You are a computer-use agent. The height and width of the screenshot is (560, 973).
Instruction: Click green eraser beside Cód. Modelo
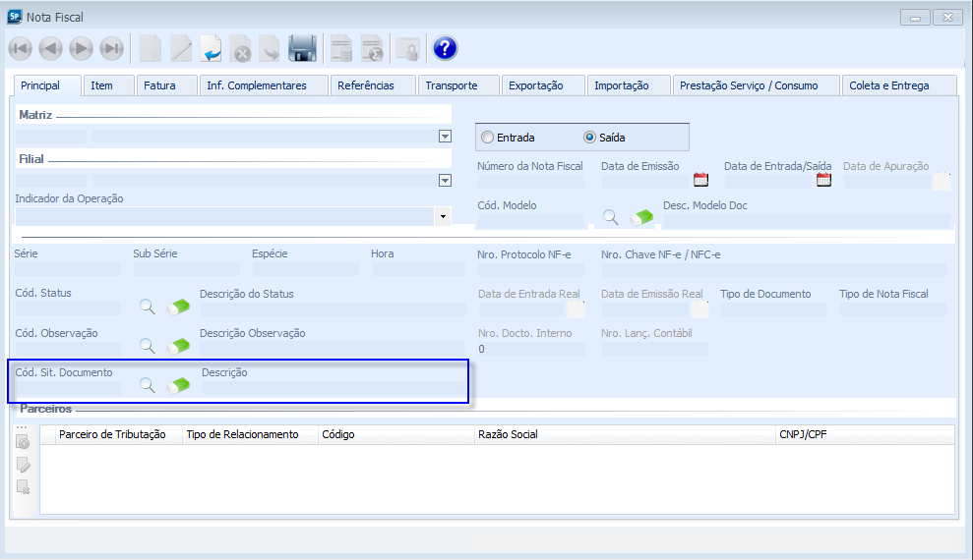tap(641, 217)
